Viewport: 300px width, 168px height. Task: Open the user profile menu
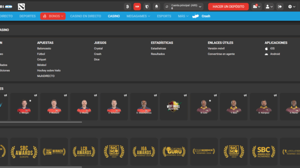coord(269,7)
